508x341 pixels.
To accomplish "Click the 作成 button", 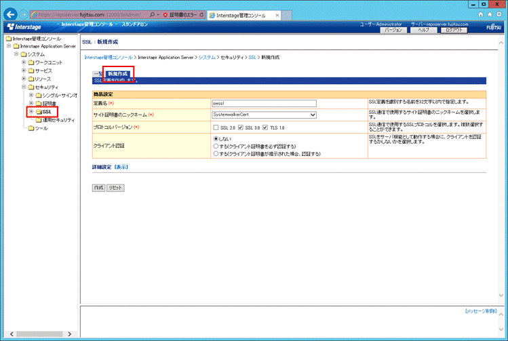I will [98, 188].
